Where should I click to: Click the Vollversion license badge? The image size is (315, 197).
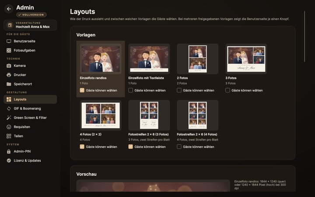[31, 15]
